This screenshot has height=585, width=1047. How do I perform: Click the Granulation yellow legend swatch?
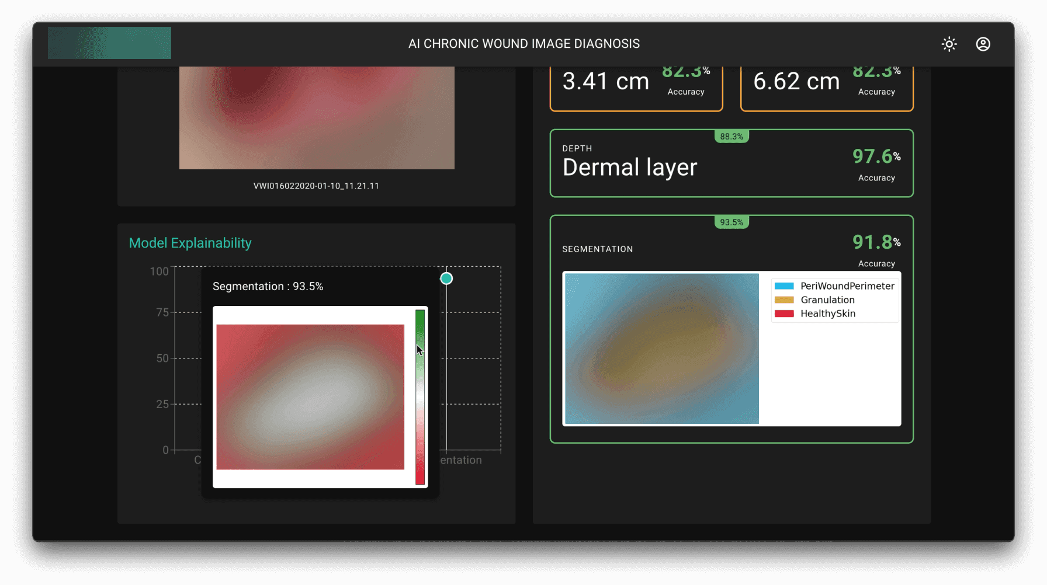coord(783,300)
